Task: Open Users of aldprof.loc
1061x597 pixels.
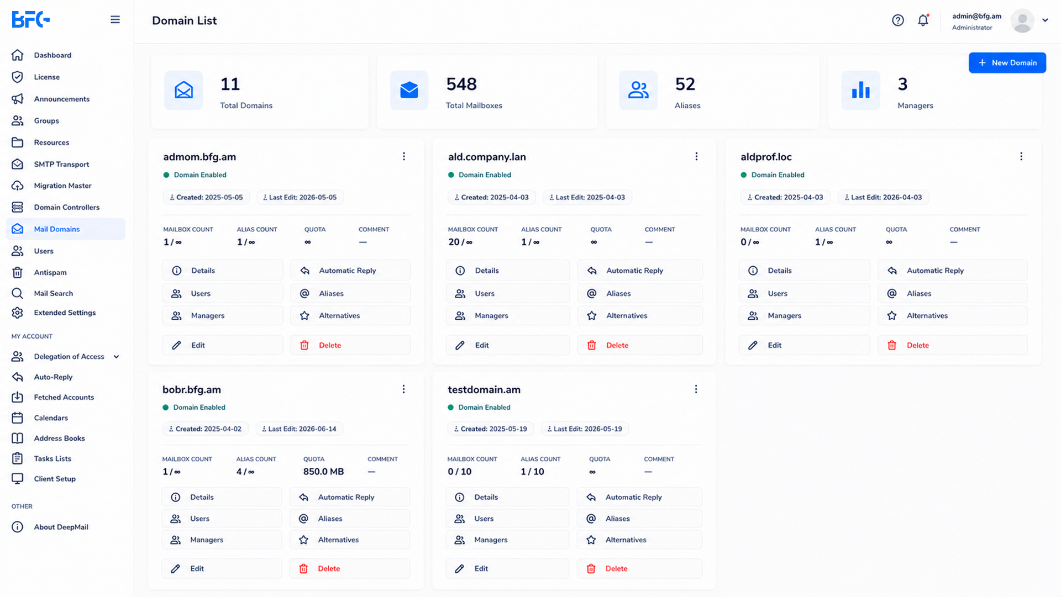Action: 805,293
